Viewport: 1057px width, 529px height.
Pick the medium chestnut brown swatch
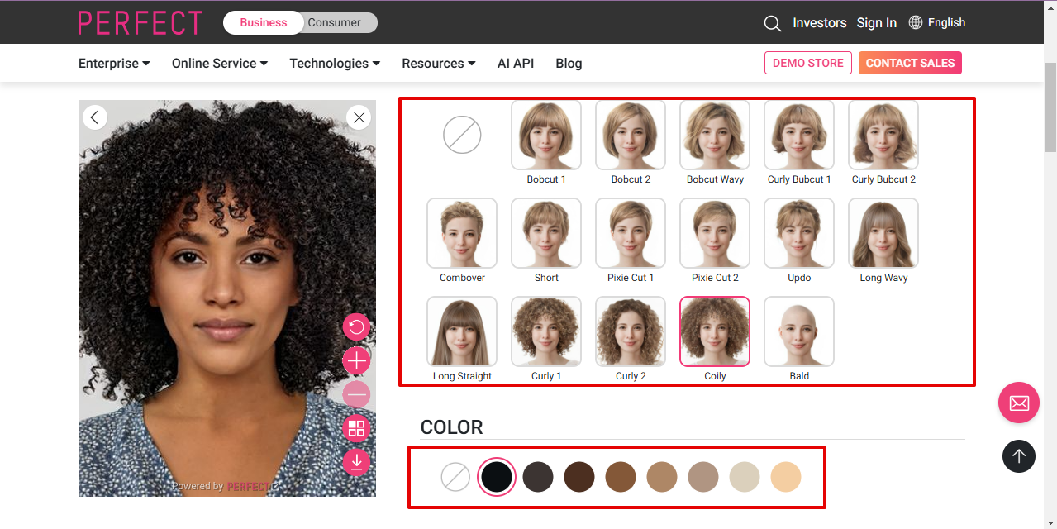click(621, 477)
